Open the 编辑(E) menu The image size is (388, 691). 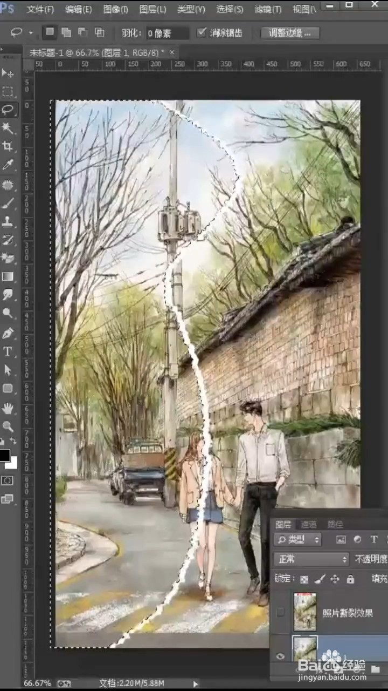click(78, 9)
